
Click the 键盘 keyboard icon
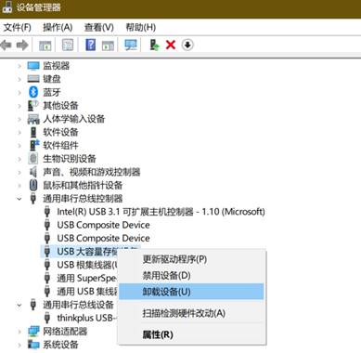click(33, 79)
